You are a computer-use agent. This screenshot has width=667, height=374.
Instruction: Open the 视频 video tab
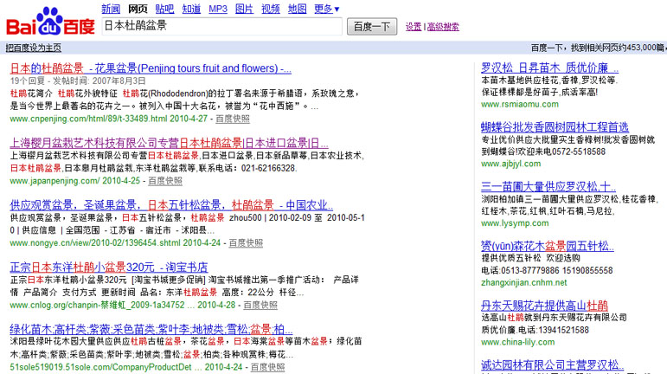(271, 9)
